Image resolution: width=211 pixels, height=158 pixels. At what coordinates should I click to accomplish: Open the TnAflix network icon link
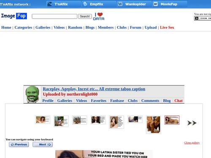[x=49, y=4]
